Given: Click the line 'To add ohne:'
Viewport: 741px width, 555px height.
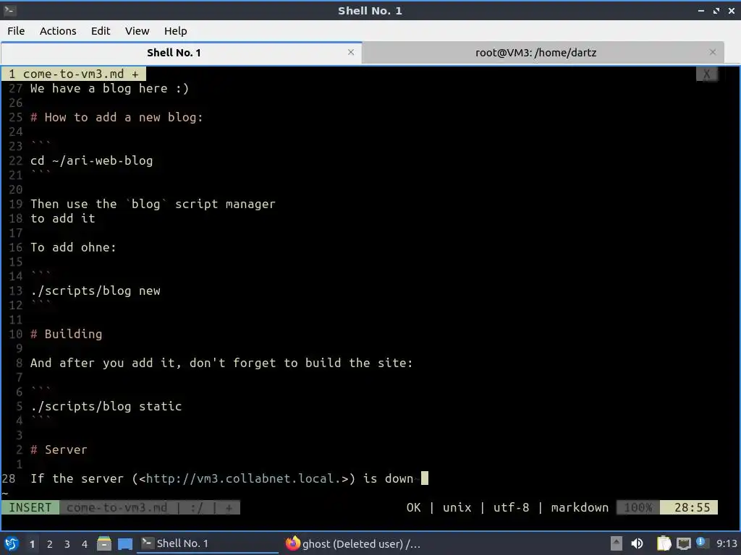Looking at the screenshot, I should pos(73,247).
